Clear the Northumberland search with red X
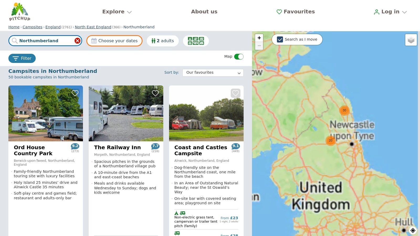The image size is (420, 236). (x=77, y=41)
